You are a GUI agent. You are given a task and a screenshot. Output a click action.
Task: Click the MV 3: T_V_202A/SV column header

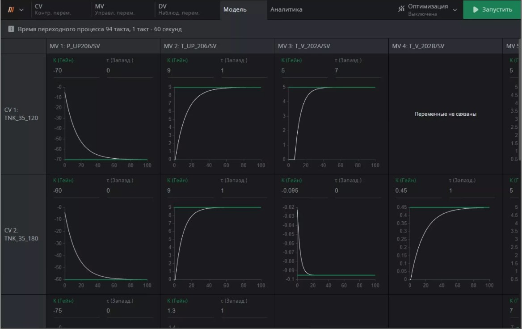click(x=332, y=46)
